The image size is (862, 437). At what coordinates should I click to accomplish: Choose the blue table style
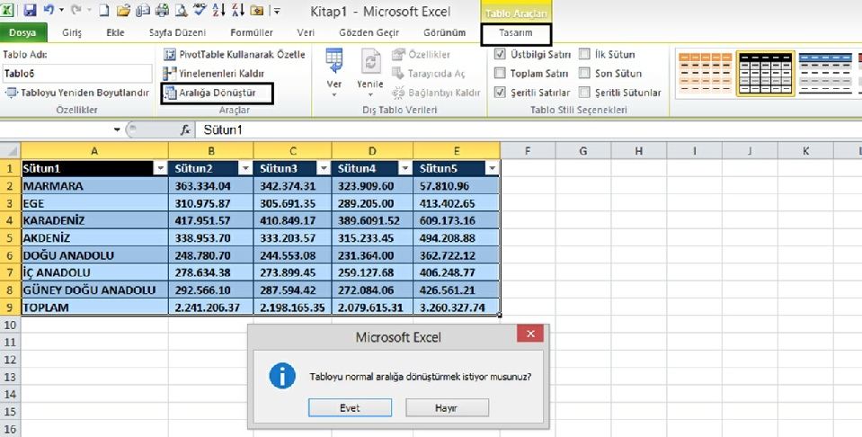(825, 73)
